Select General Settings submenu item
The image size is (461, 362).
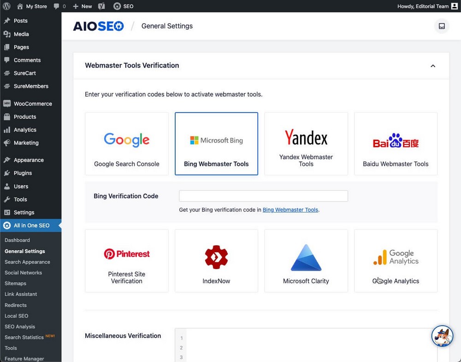point(25,252)
